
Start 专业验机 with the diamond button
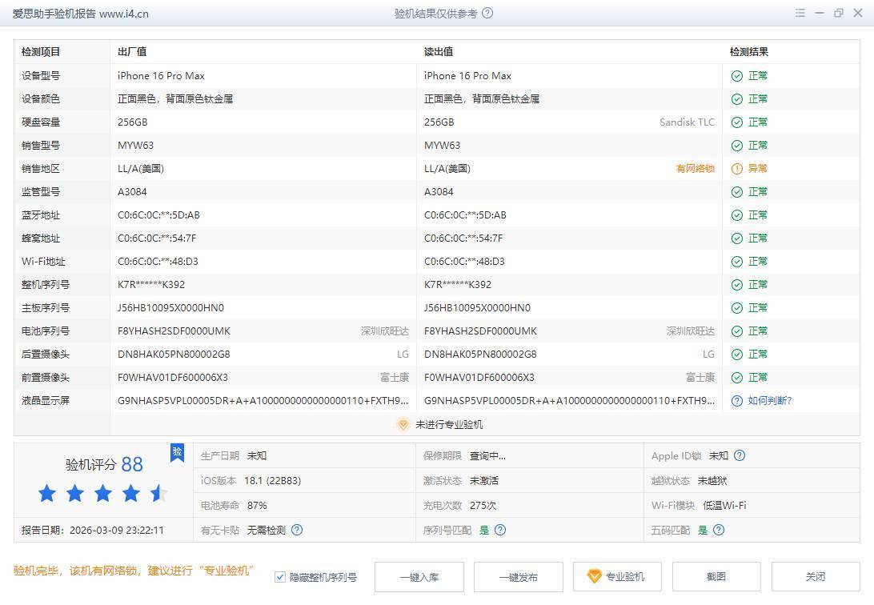(x=616, y=577)
